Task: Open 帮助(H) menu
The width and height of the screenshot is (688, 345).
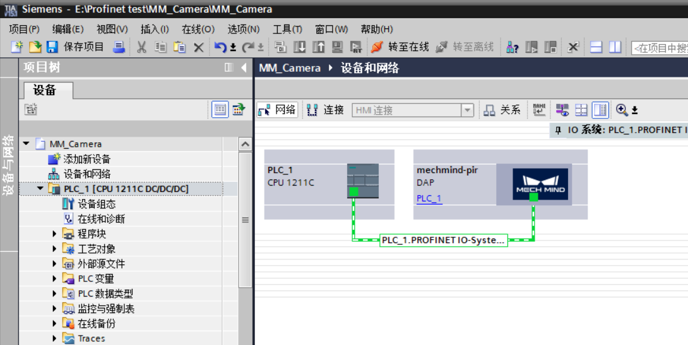Action: tap(376, 30)
